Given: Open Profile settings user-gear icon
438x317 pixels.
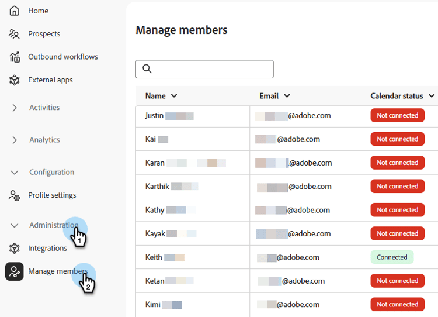Looking at the screenshot, I should [14, 195].
